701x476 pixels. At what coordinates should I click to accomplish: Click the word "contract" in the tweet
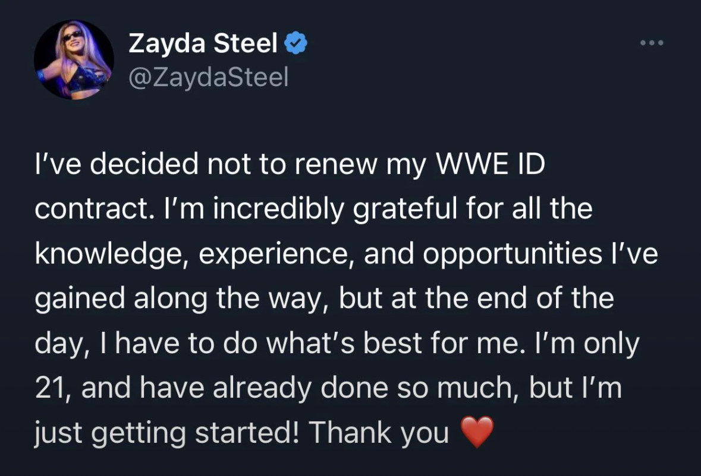pos(91,209)
